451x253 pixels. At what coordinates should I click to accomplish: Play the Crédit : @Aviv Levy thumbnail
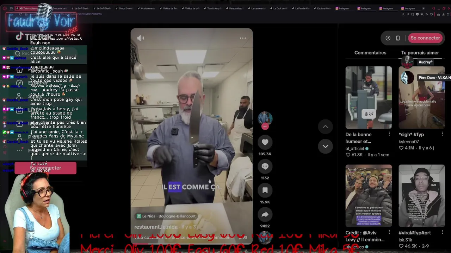pyautogui.click(x=369, y=196)
